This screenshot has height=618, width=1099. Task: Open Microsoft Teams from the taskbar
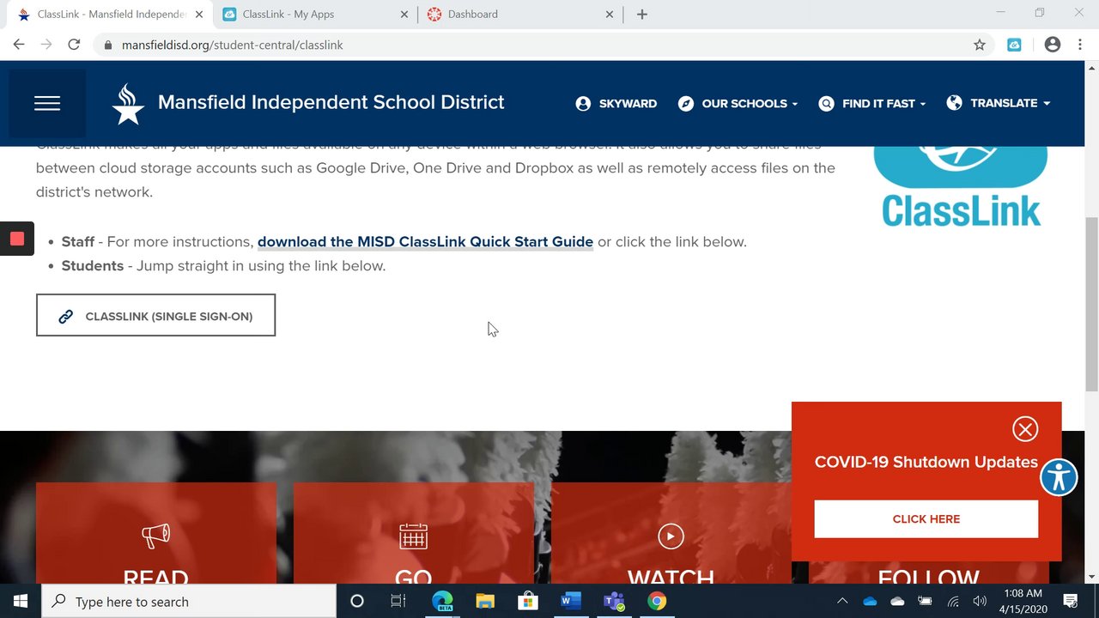pos(614,602)
